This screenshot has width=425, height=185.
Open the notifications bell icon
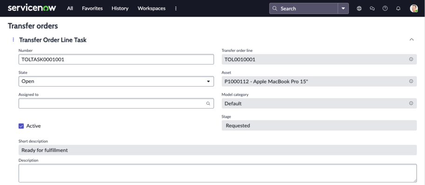[x=398, y=8]
